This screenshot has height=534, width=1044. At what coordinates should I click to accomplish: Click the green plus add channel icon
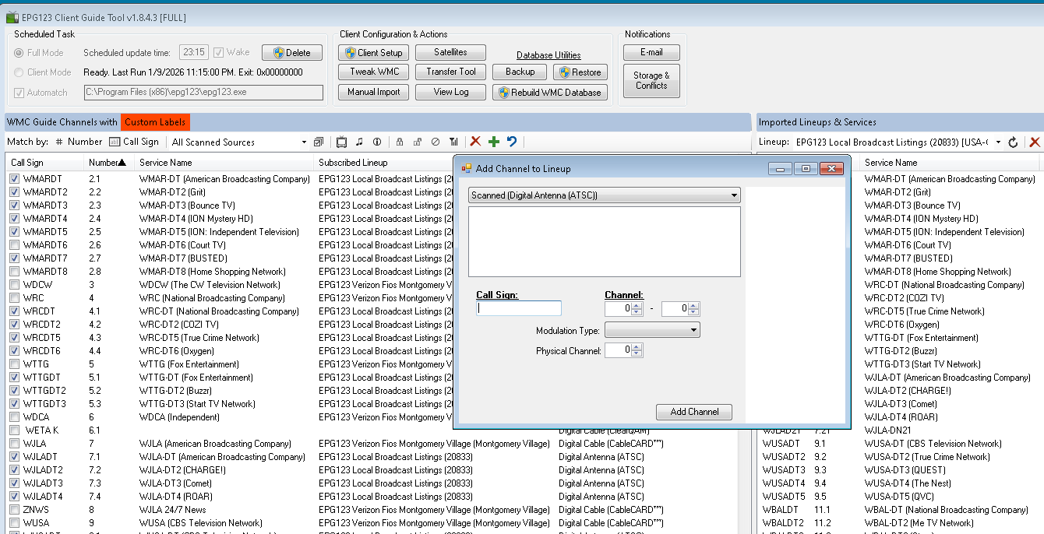(493, 141)
